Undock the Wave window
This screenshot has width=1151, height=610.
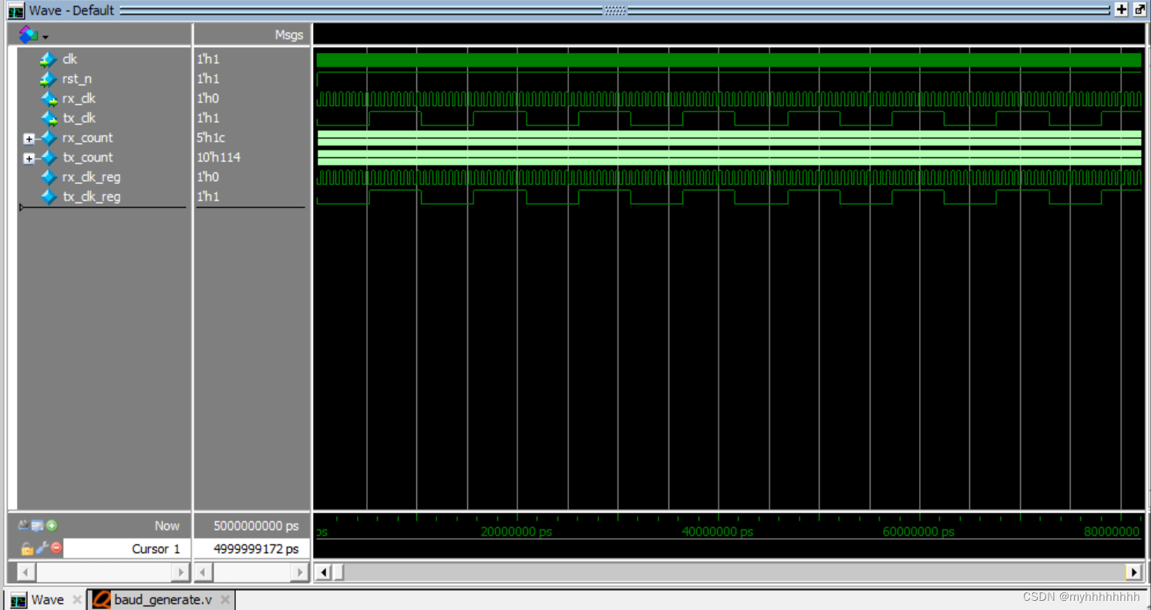click(x=1139, y=10)
